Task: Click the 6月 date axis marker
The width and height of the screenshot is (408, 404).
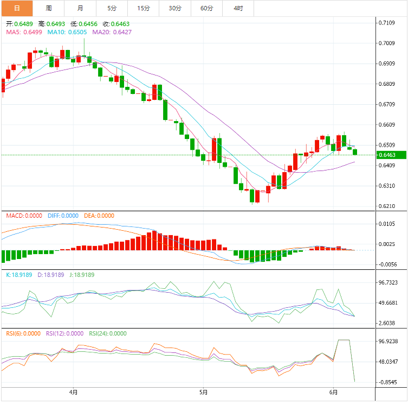Action: (333, 392)
